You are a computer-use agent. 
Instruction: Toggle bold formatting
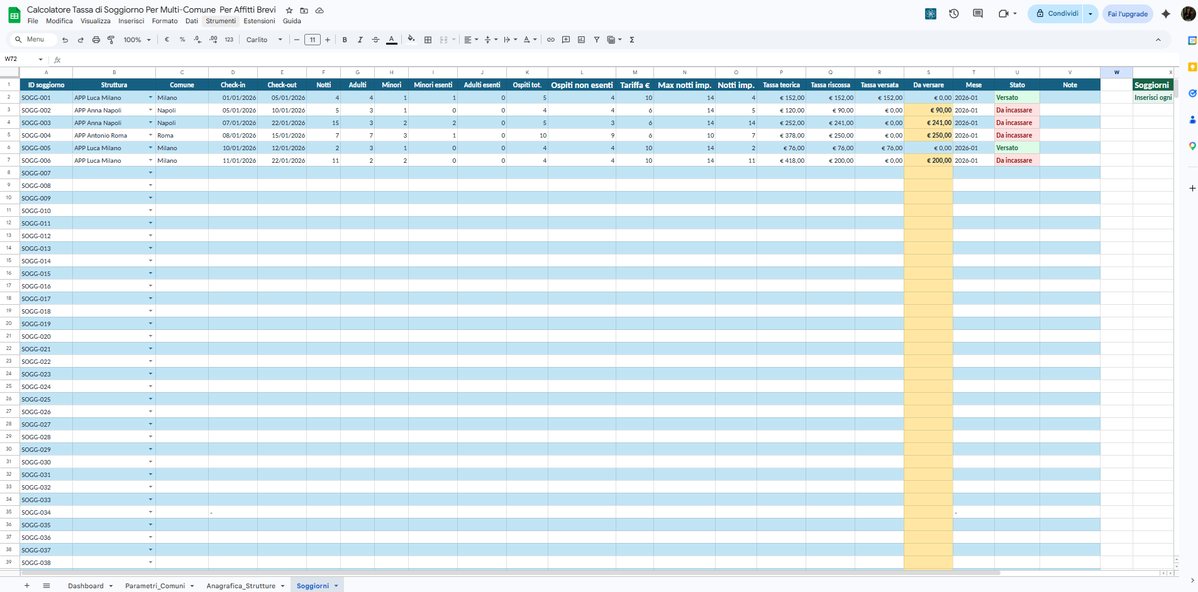pos(345,40)
